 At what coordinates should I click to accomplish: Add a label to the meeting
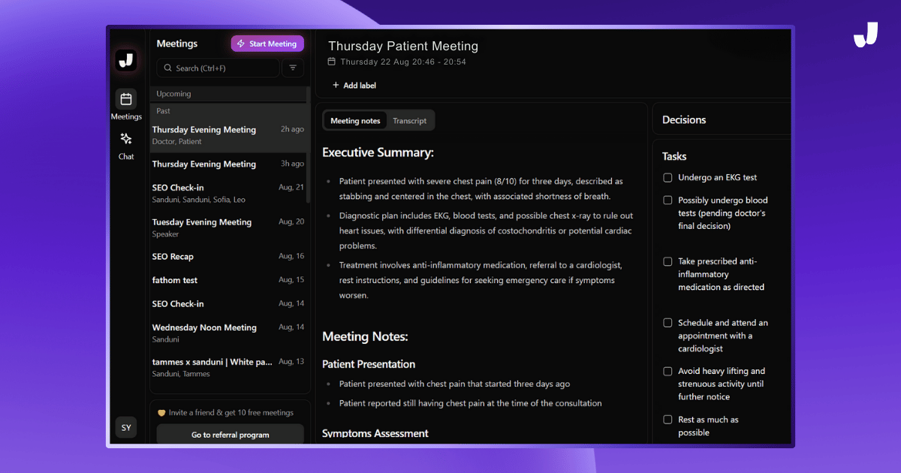tap(354, 86)
